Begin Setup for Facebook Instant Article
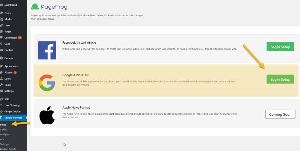This screenshot has width=300, height=151. click(280, 47)
